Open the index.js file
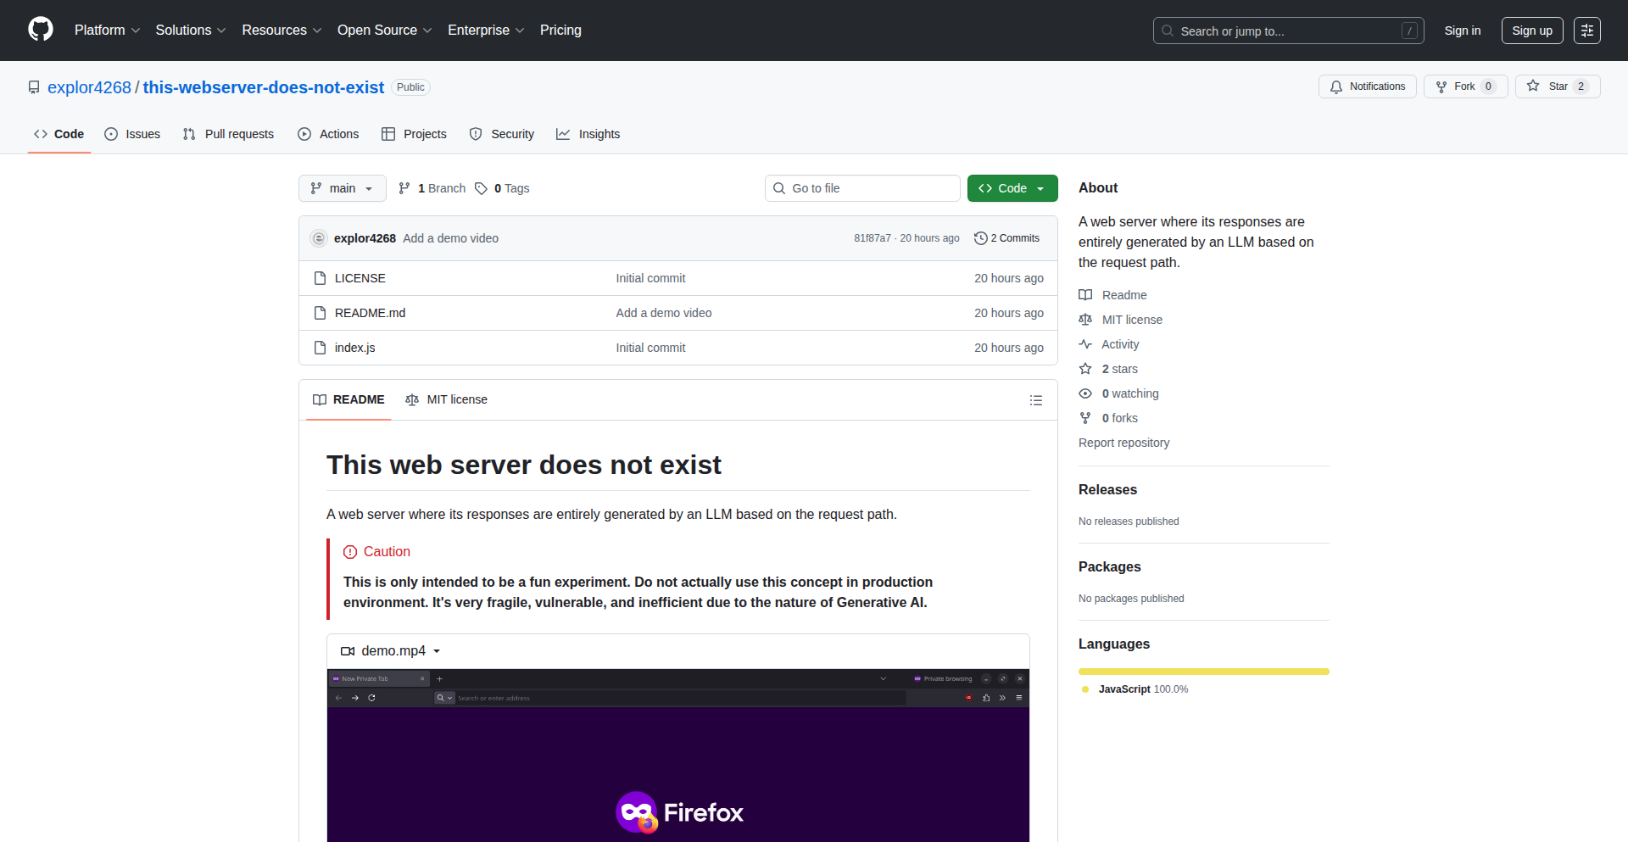This screenshot has height=842, width=1628. pos(354,348)
